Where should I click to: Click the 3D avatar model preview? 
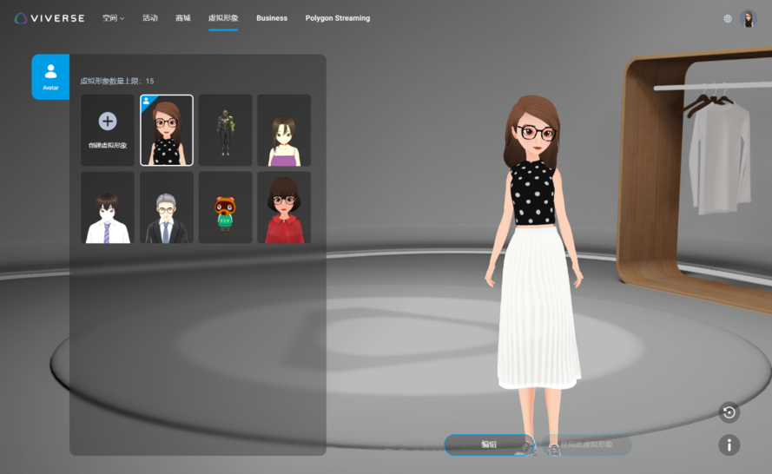tap(535, 276)
